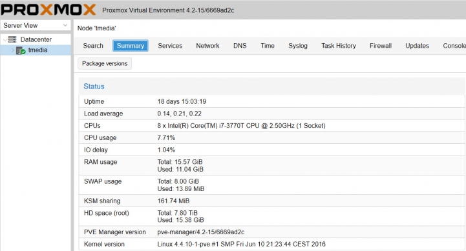Click the RAM usage label
Image resolution: width=466 pixels, height=251 pixels.
(100, 162)
